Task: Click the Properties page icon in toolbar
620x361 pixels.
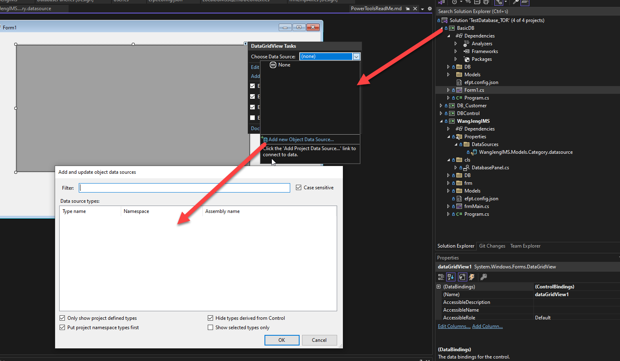Action: tap(462, 277)
